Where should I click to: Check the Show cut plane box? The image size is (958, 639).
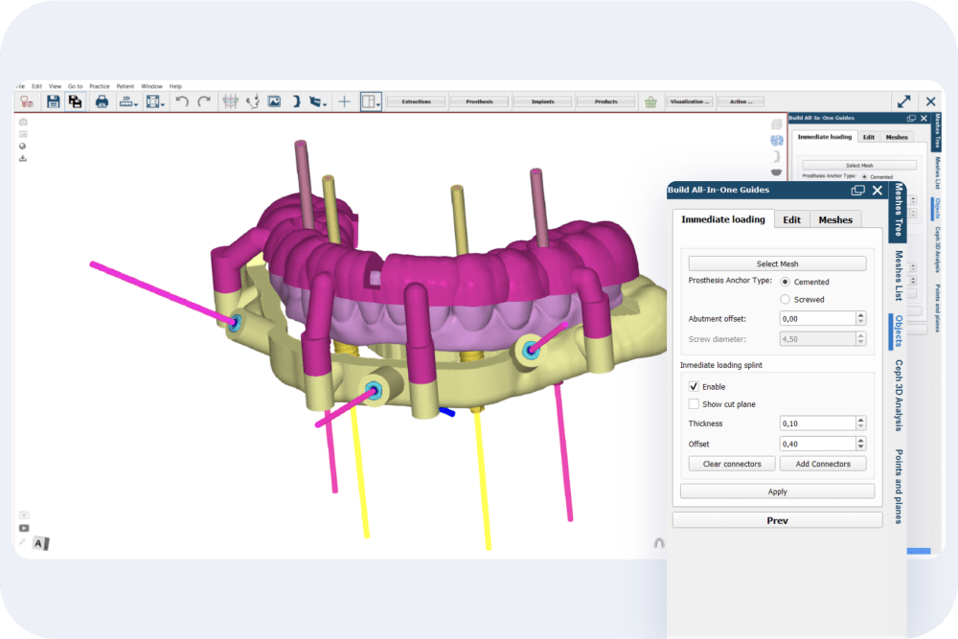(x=694, y=403)
